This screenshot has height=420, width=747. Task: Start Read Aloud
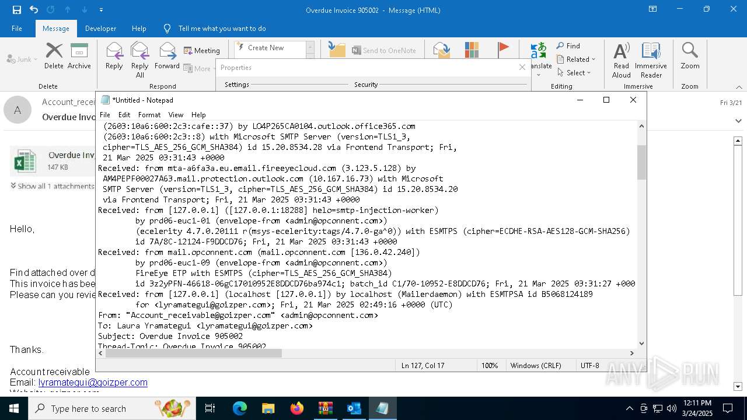click(622, 60)
